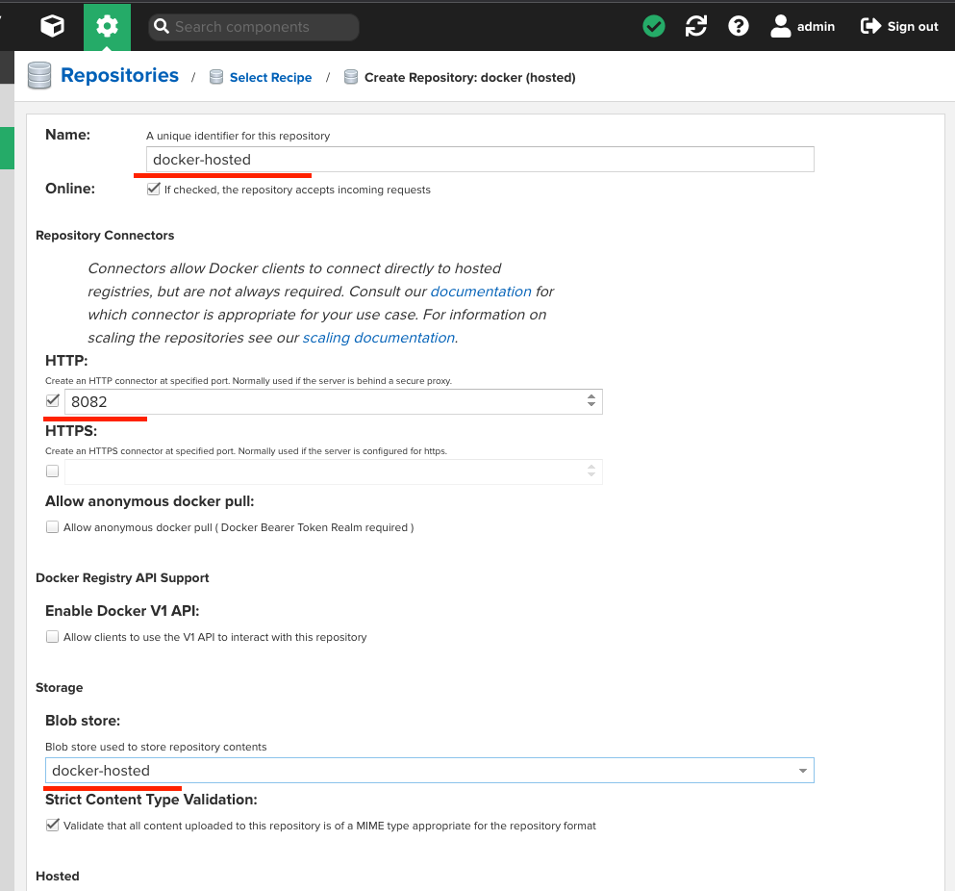The height and width of the screenshot is (891, 955).
Task: Click the Sign out button
Action: coord(899,27)
